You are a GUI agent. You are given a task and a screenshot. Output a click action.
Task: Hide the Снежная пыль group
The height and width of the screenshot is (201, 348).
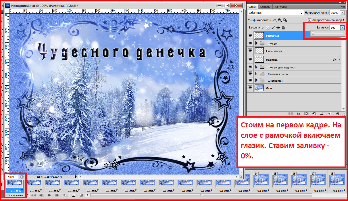(x=250, y=74)
